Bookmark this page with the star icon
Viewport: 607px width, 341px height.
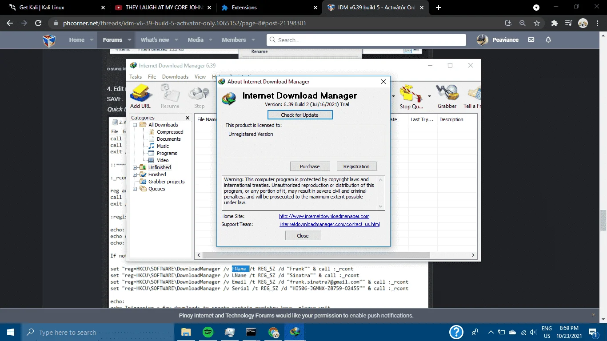click(x=537, y=23)
